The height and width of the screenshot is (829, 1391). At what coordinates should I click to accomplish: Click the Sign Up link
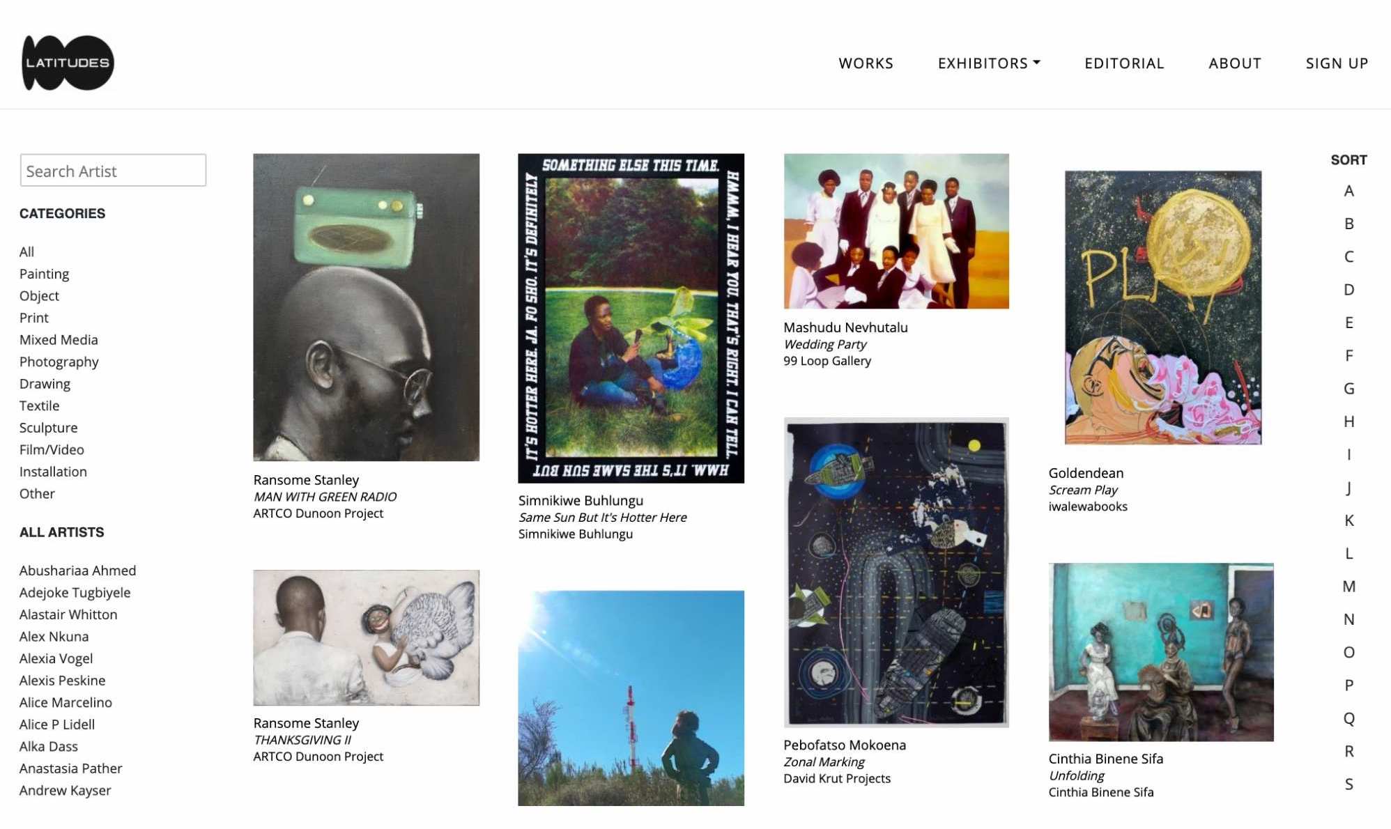[1337, 63]
